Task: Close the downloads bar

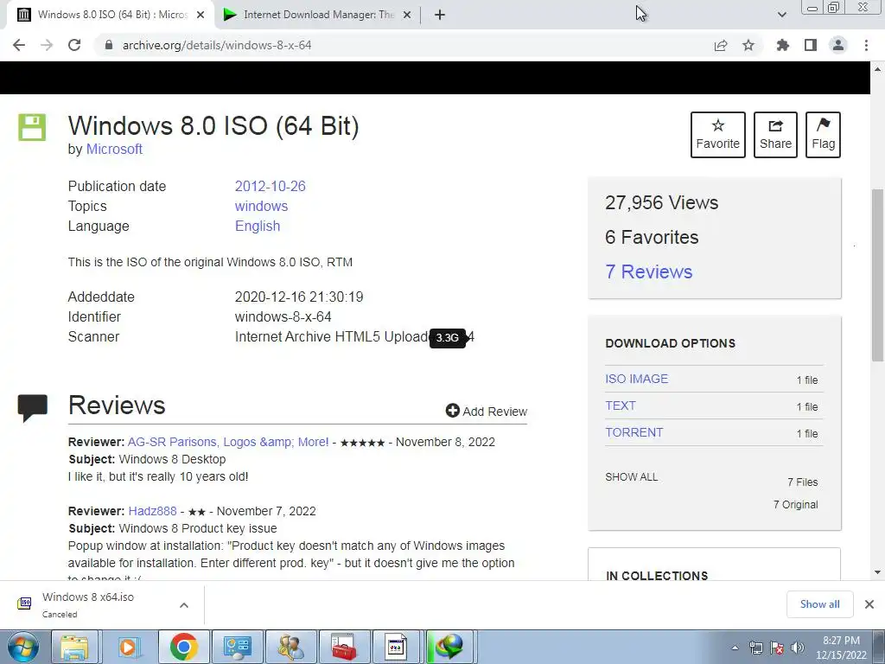Action: point(869,604)
